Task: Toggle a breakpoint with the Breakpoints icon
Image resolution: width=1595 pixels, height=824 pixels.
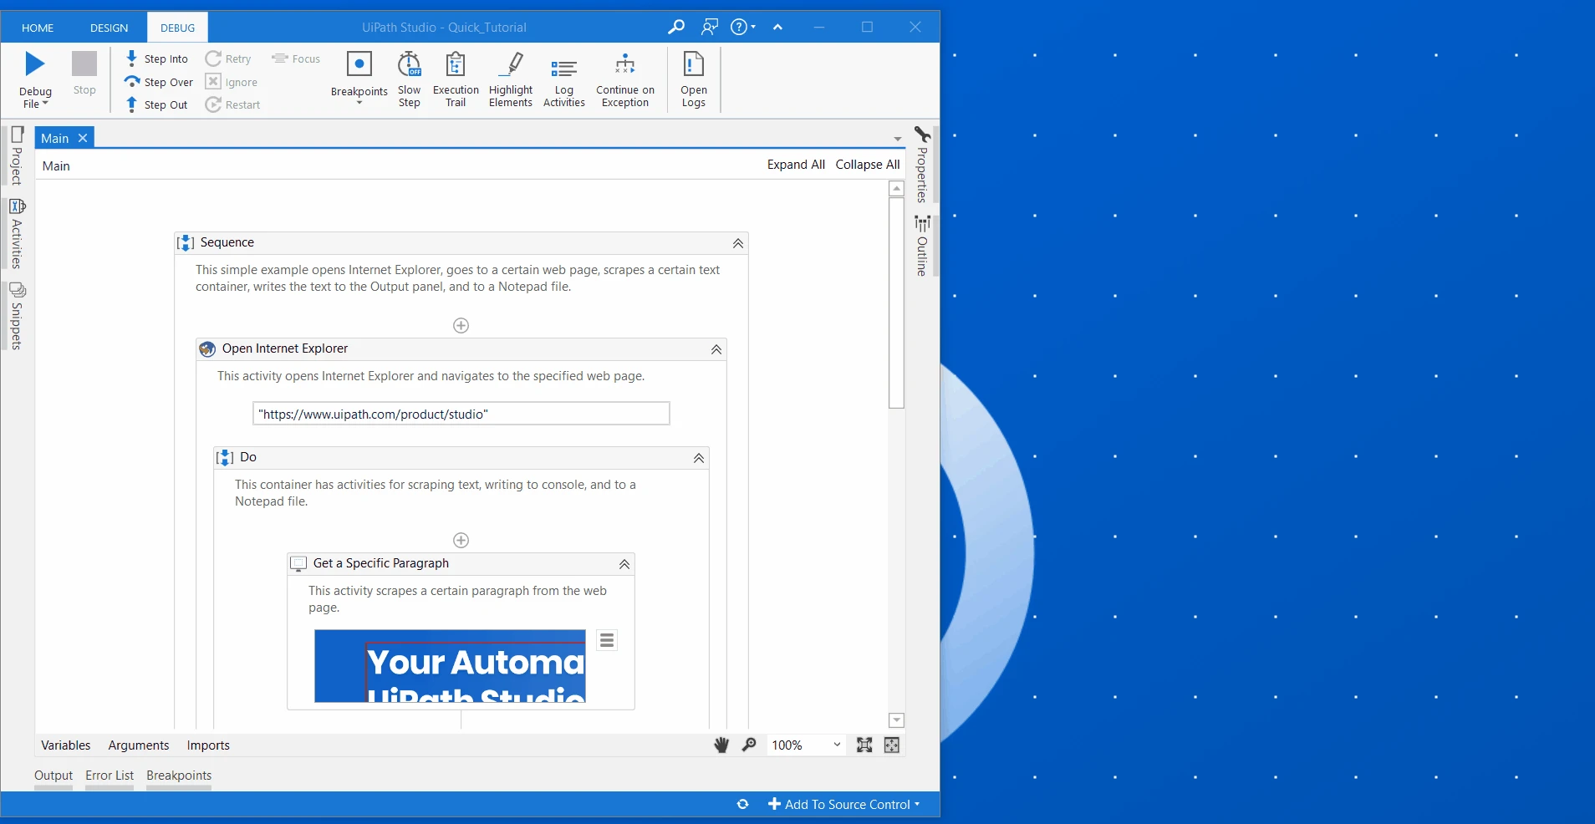Action: pyautogui.click(x=359, y=65)
